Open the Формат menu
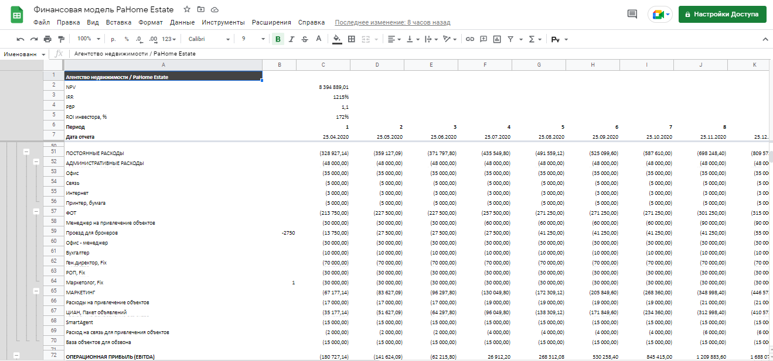This screenshot has width=773, height=361. (151, 22)
